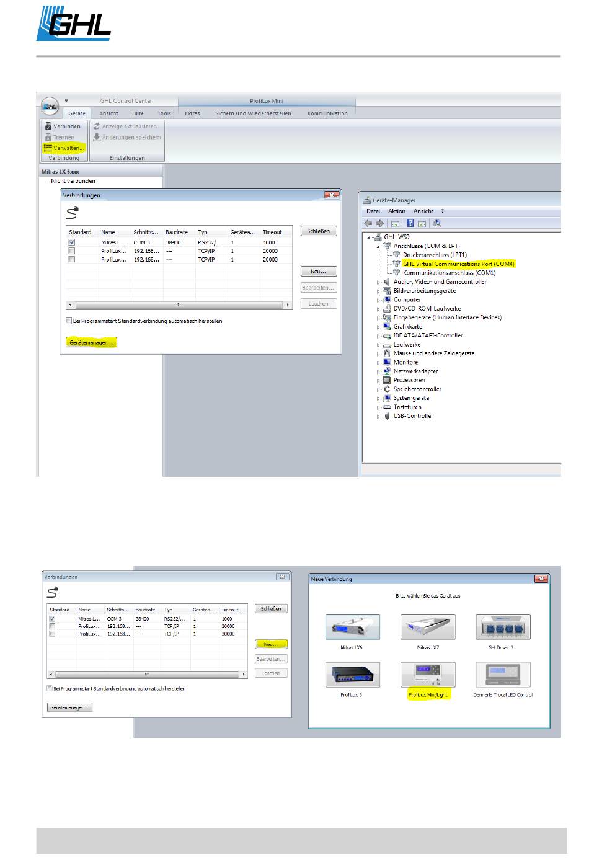Click the scan for hardware changes icon

click(x=438, y=223)
